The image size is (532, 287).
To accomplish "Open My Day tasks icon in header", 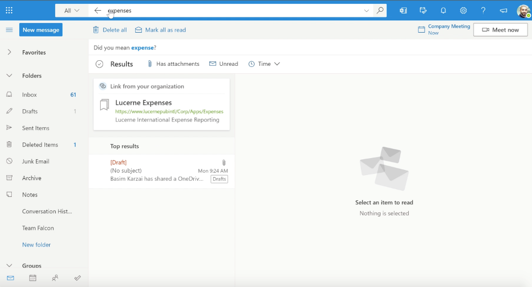I will pos(423,11).
